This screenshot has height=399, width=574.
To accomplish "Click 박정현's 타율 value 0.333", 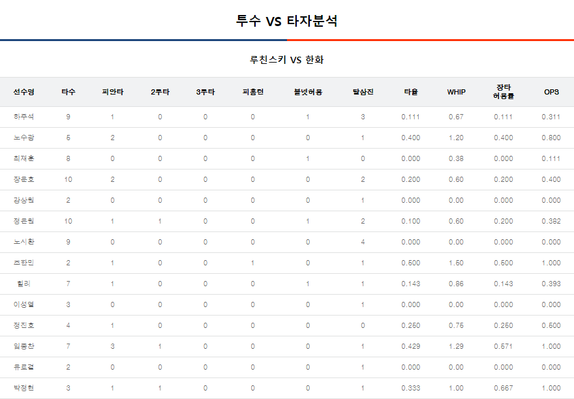I will click(411, 388).
